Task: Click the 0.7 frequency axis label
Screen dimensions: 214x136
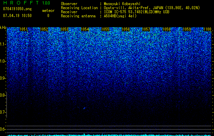Action: 3,112
